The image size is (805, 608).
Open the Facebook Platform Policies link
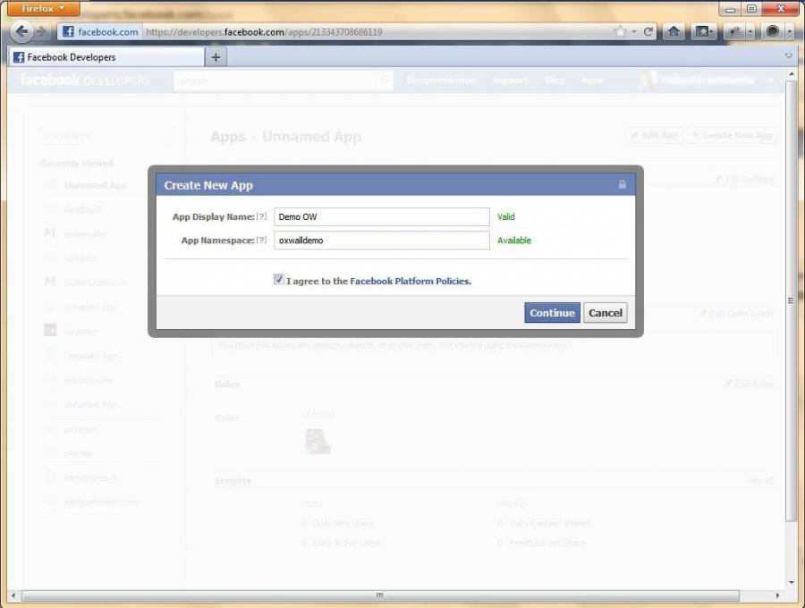[x=411, y=281]
